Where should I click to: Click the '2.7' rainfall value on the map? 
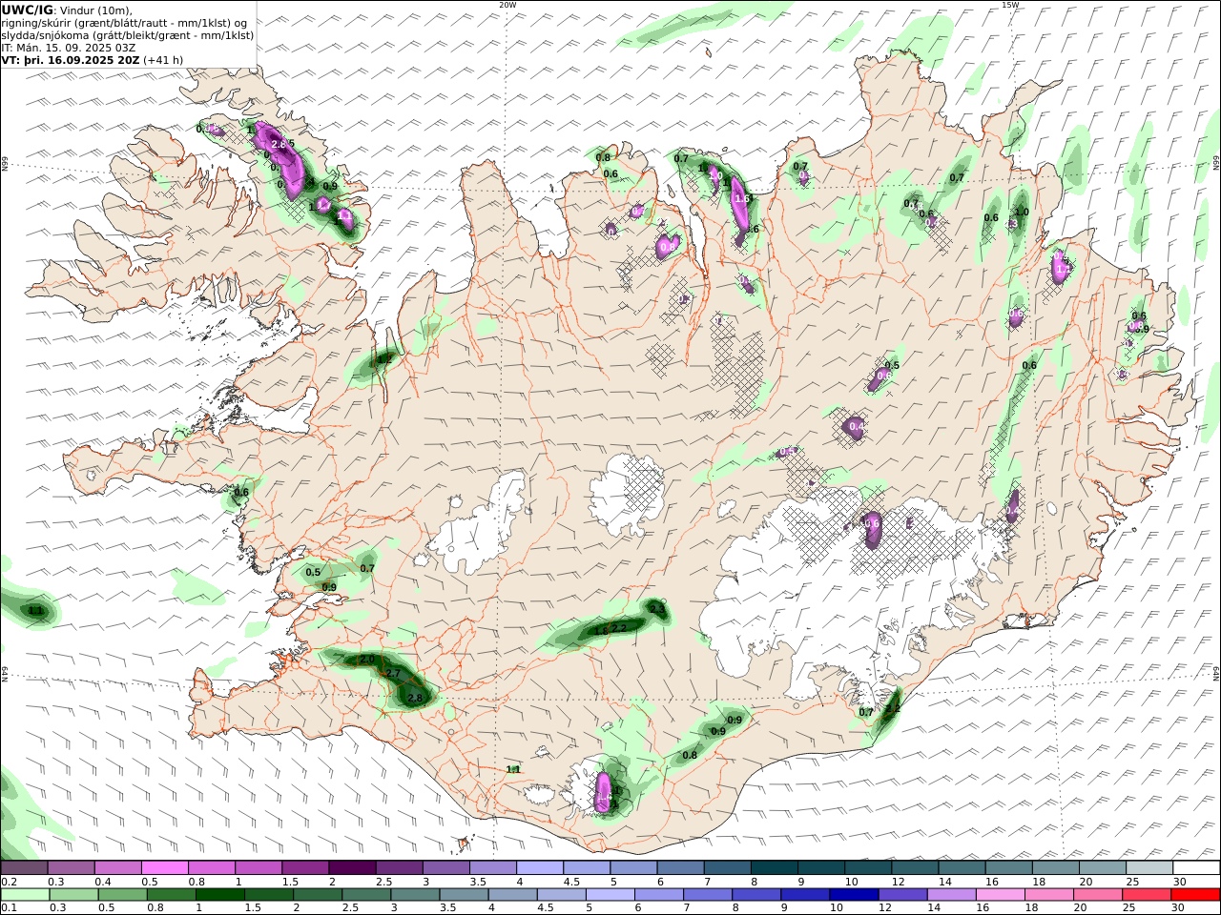(x=393, y=674)
